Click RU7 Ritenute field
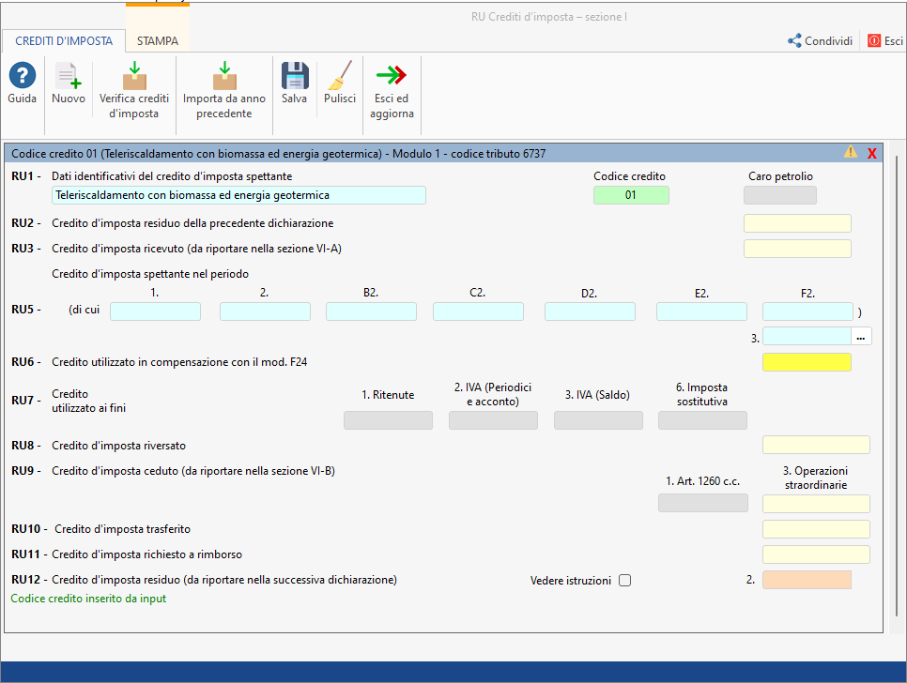Image resolution: width=907 pixels, height=683 pixels. pos(388,420)
